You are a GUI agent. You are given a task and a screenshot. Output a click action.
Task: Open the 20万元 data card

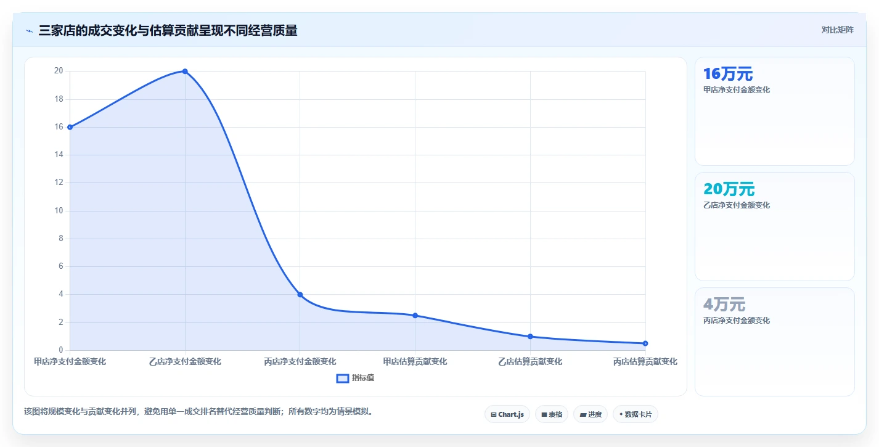point(774,226)
